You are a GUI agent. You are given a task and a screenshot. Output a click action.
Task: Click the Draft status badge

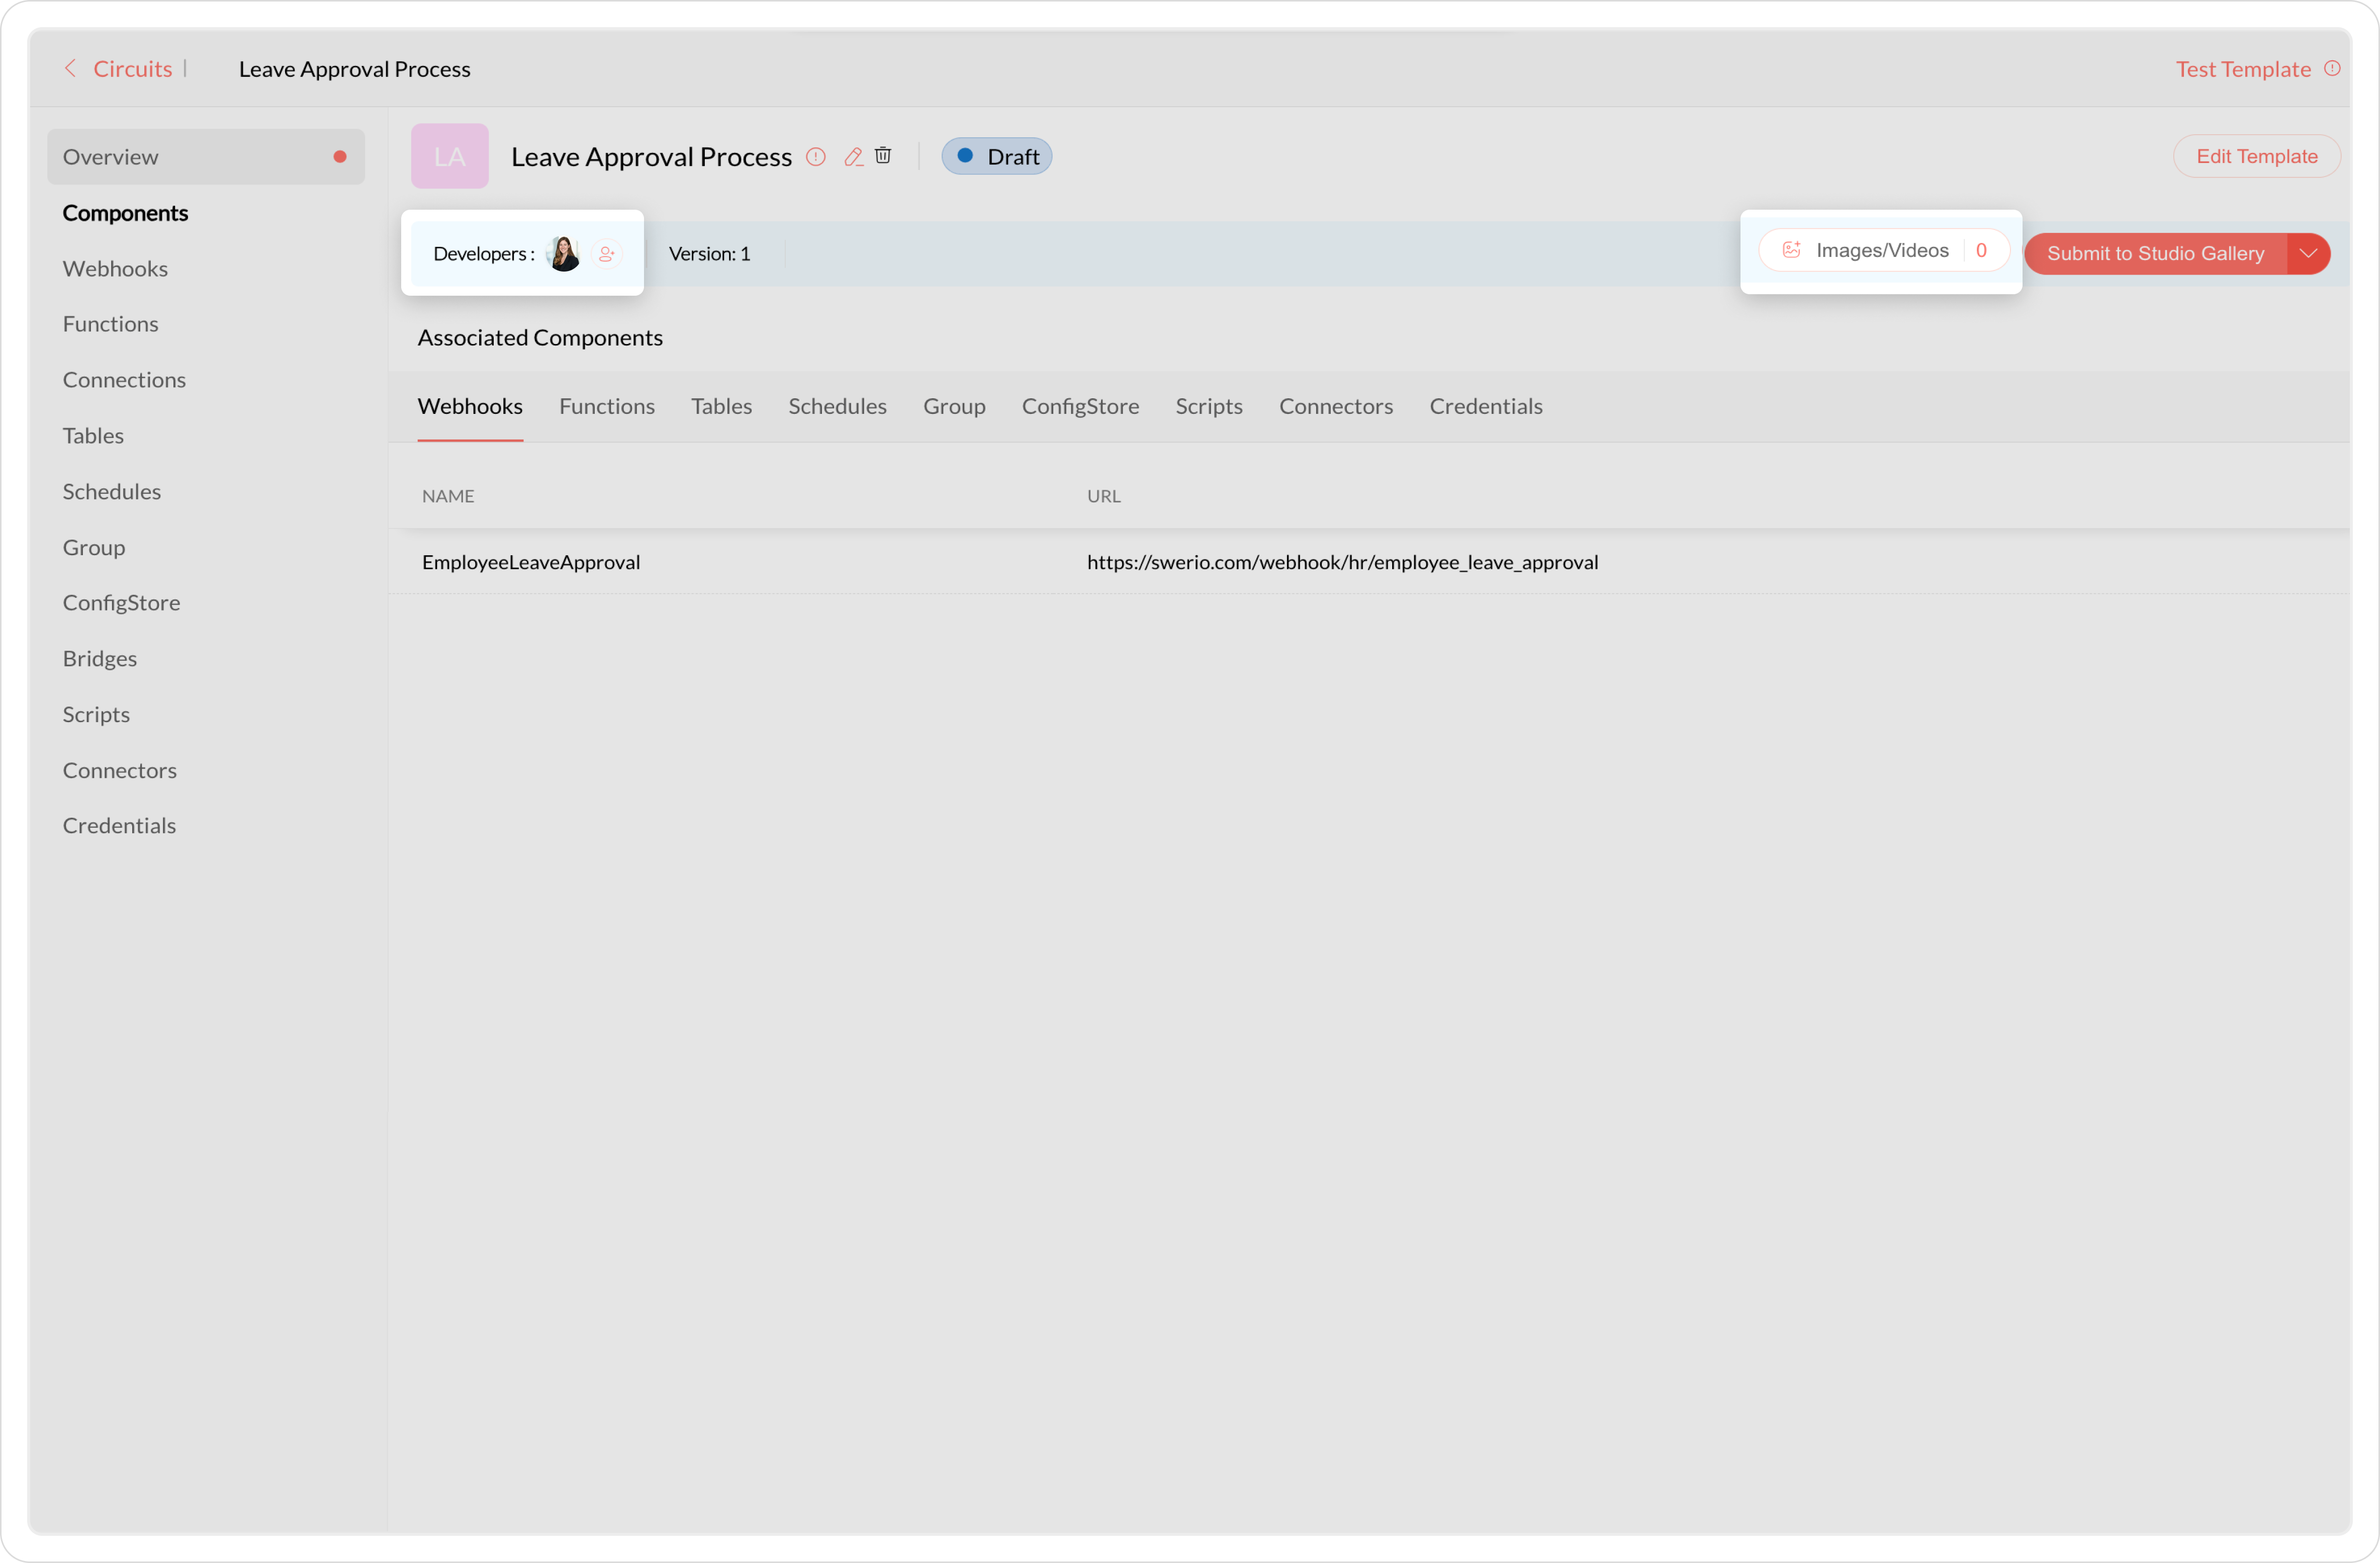click(996, 156)
